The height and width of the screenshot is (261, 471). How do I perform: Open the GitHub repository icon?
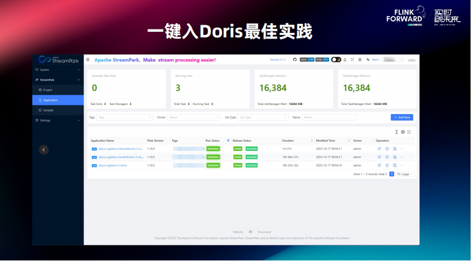tap(295, 60)
